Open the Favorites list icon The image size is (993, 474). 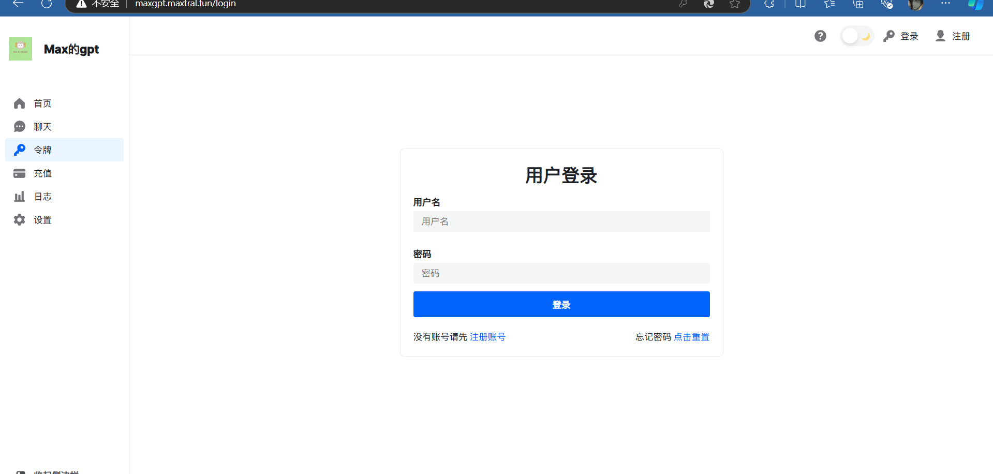click(x=829, y=4)
